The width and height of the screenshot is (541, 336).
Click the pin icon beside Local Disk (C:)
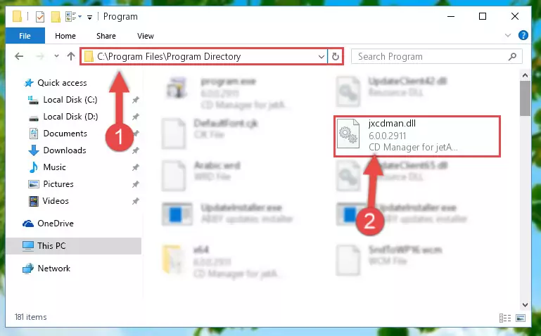coord(136,100)
